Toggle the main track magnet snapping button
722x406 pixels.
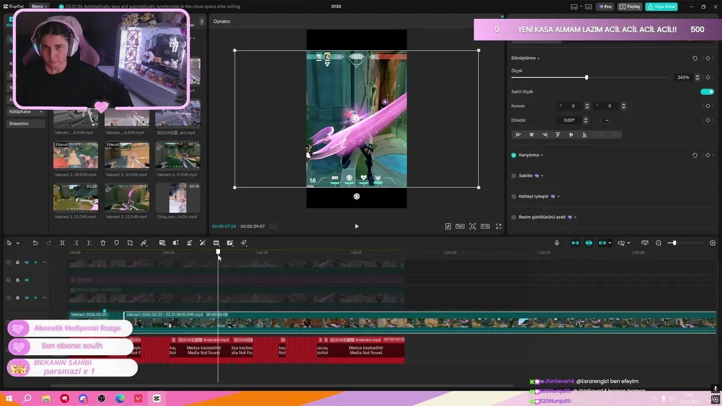coord(575,243)
